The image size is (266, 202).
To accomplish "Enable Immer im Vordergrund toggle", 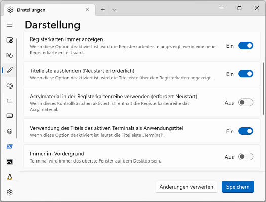I will [x=246, y=157].
